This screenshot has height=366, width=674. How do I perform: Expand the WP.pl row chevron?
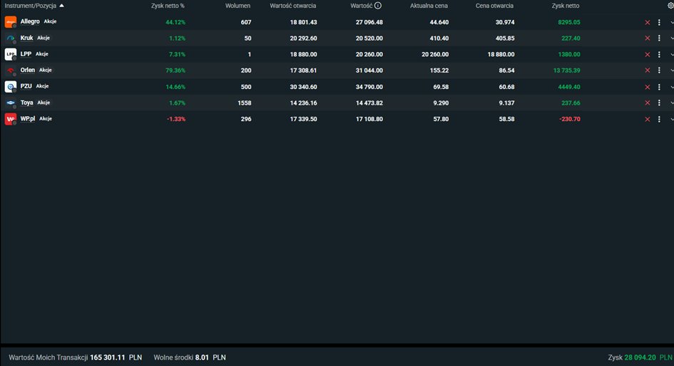coord(672,120)
